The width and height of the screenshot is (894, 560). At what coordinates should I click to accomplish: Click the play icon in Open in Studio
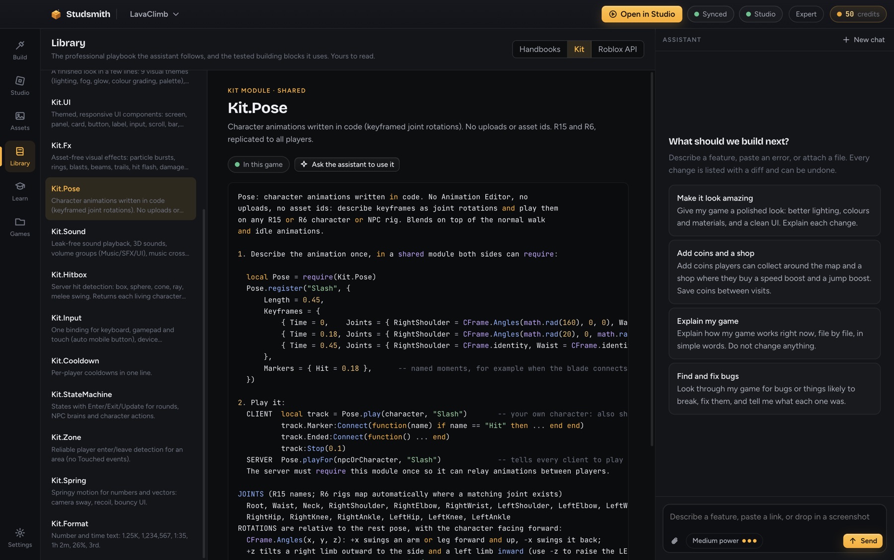point(613,14)
